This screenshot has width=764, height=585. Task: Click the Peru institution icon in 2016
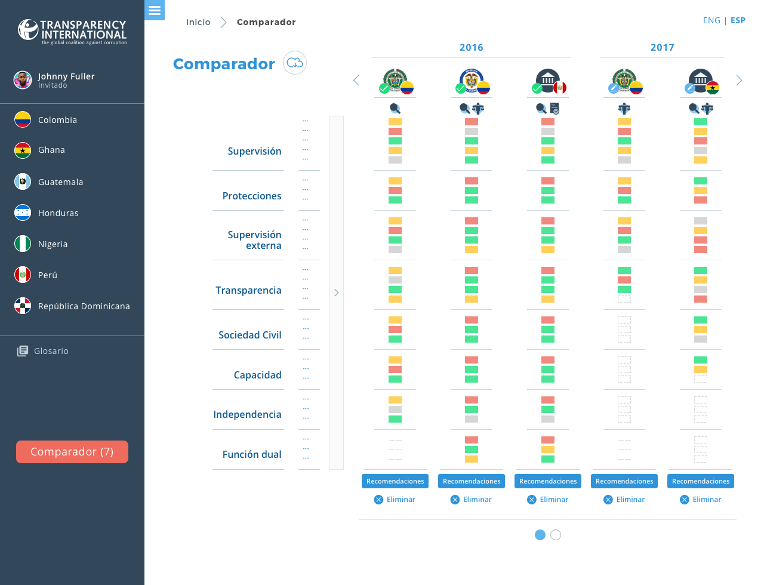tap(547, 79)
